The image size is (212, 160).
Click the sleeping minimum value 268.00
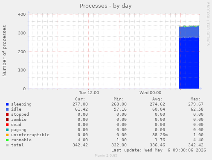(x=119, y=104)
